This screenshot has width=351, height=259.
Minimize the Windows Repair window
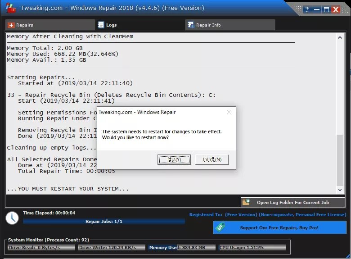[x=316, y=9]
